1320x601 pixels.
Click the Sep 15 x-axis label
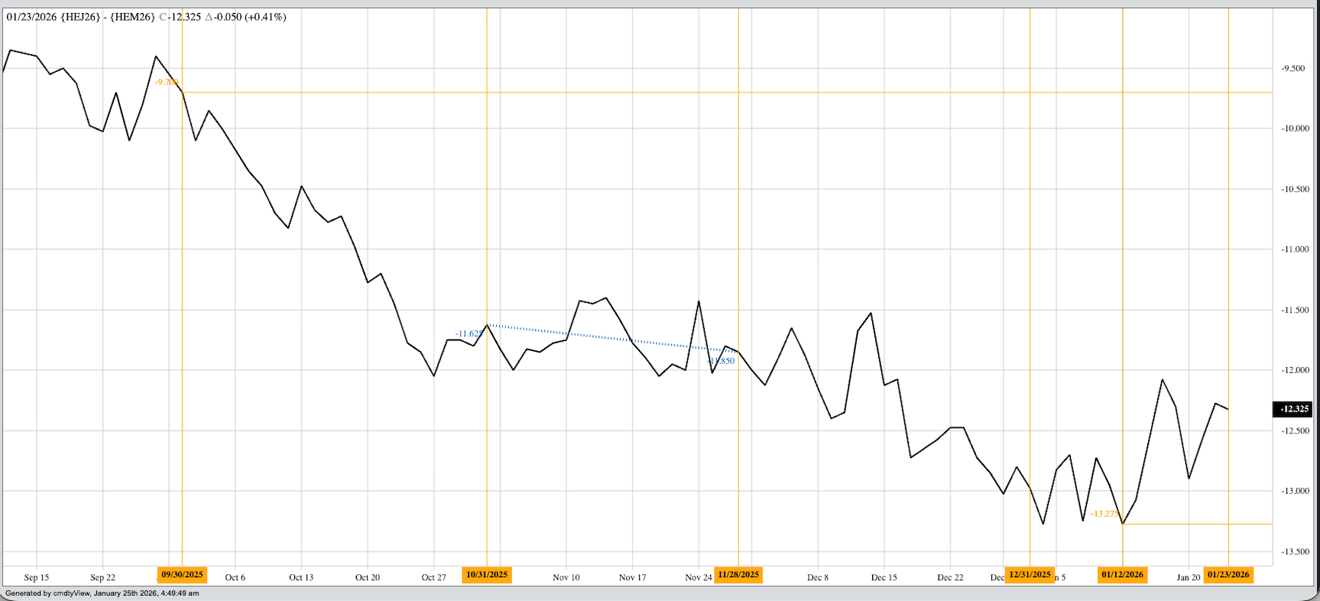point(37,577)
